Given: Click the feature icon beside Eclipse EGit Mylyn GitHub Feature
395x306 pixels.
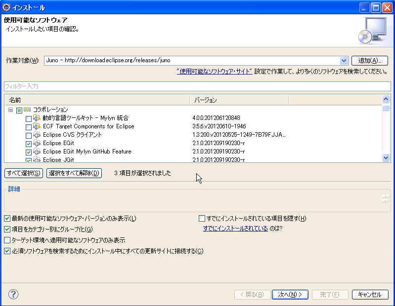Looking at the screenshot, I should click(37, 152).
